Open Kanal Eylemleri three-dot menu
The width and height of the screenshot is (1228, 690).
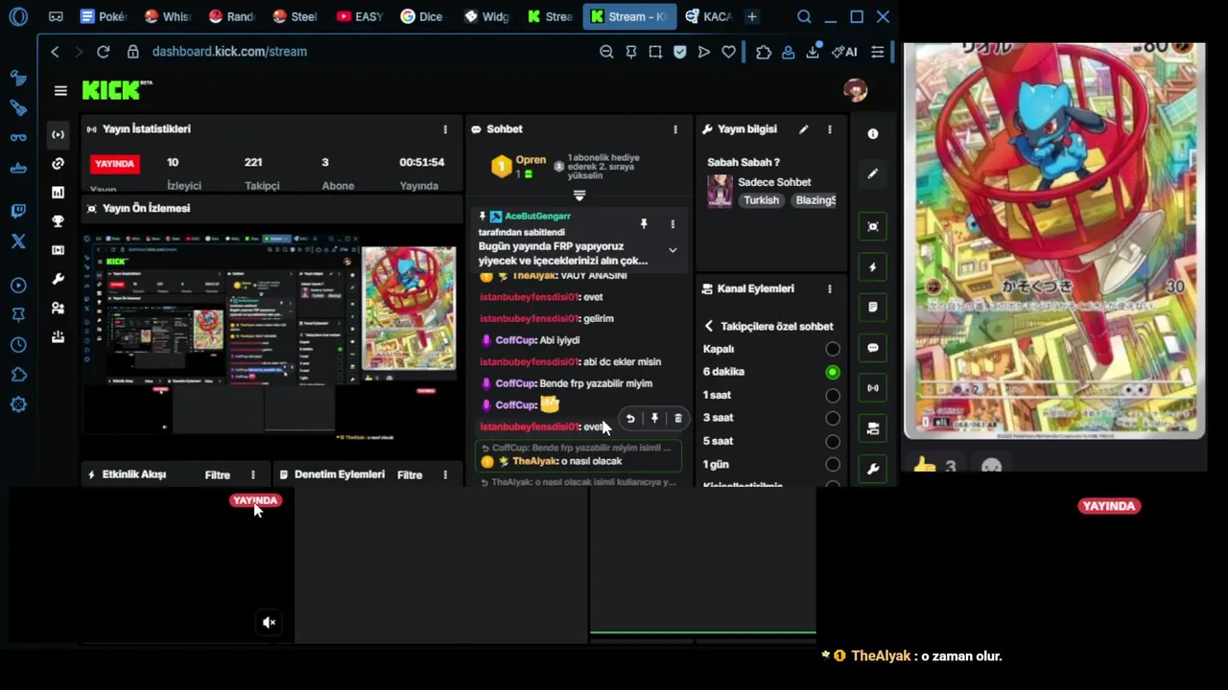pos(830,288)
